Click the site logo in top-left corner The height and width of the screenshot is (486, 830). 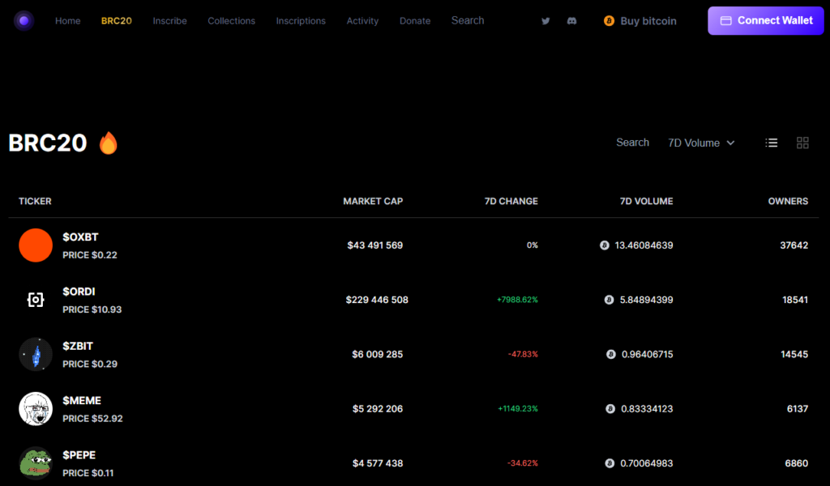(x=24, y=20)
